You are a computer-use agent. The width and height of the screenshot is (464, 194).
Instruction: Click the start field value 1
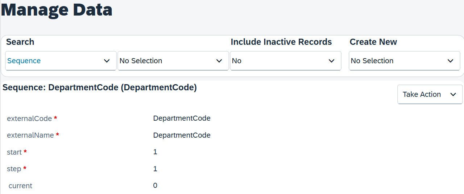coord(155,152)
